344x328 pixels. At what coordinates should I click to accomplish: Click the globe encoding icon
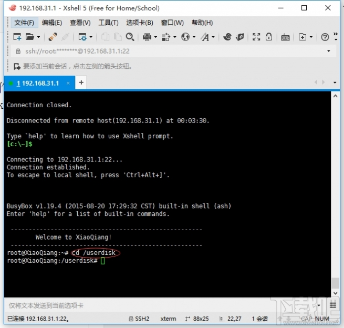click(x=185, y=37)
